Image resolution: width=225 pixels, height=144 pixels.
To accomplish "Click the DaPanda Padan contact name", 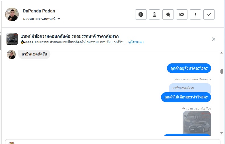I will 39,11.
